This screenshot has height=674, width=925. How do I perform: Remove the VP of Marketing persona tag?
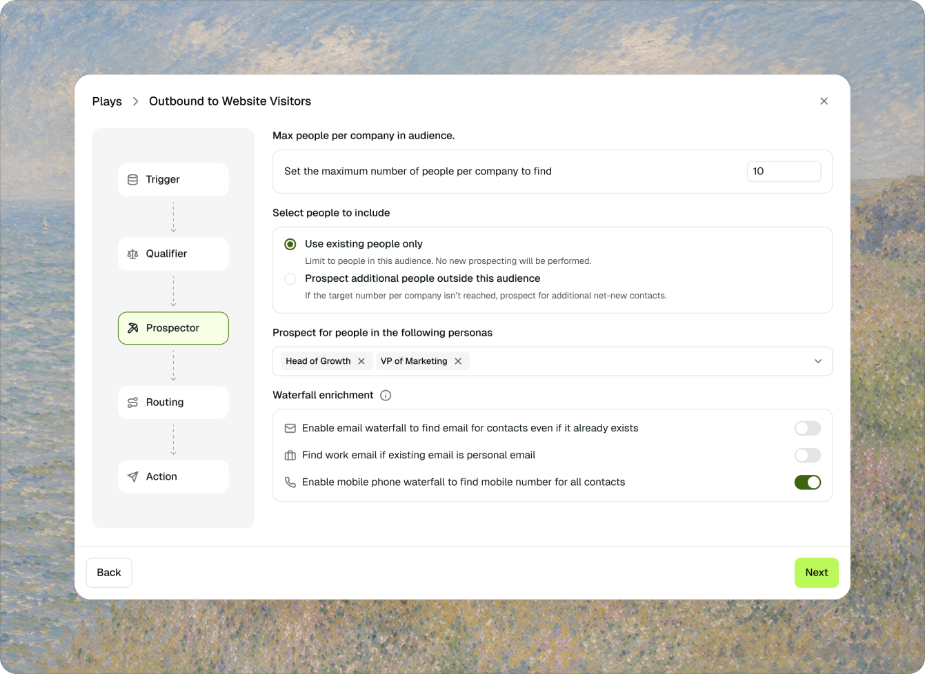click(458, 361)
